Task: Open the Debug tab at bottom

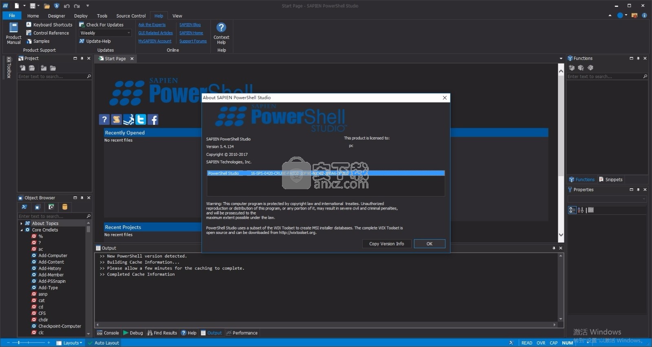Action: (x=133, y=333)
